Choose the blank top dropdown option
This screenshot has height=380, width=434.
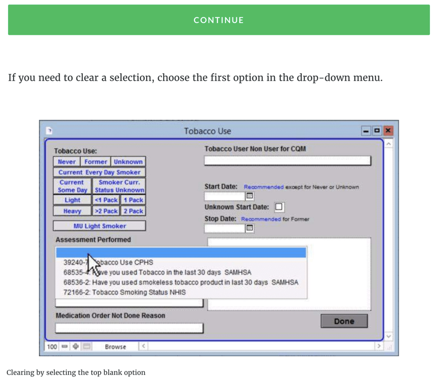coord(181,253)
